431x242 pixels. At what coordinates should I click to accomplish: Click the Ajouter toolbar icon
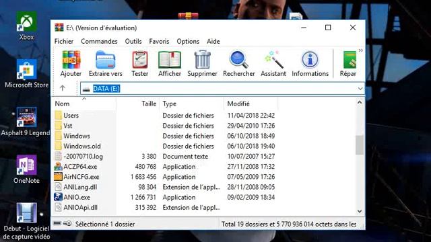[x=71, y=60]
